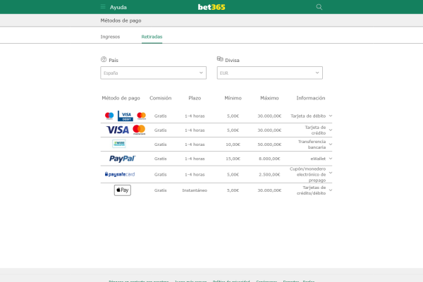Click the 2.500,00€ paysafecard maximum value

click(269, 175)
